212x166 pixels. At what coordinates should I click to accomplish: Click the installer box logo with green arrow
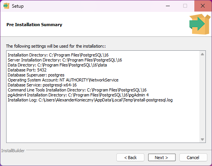click(x=200, y=24)
